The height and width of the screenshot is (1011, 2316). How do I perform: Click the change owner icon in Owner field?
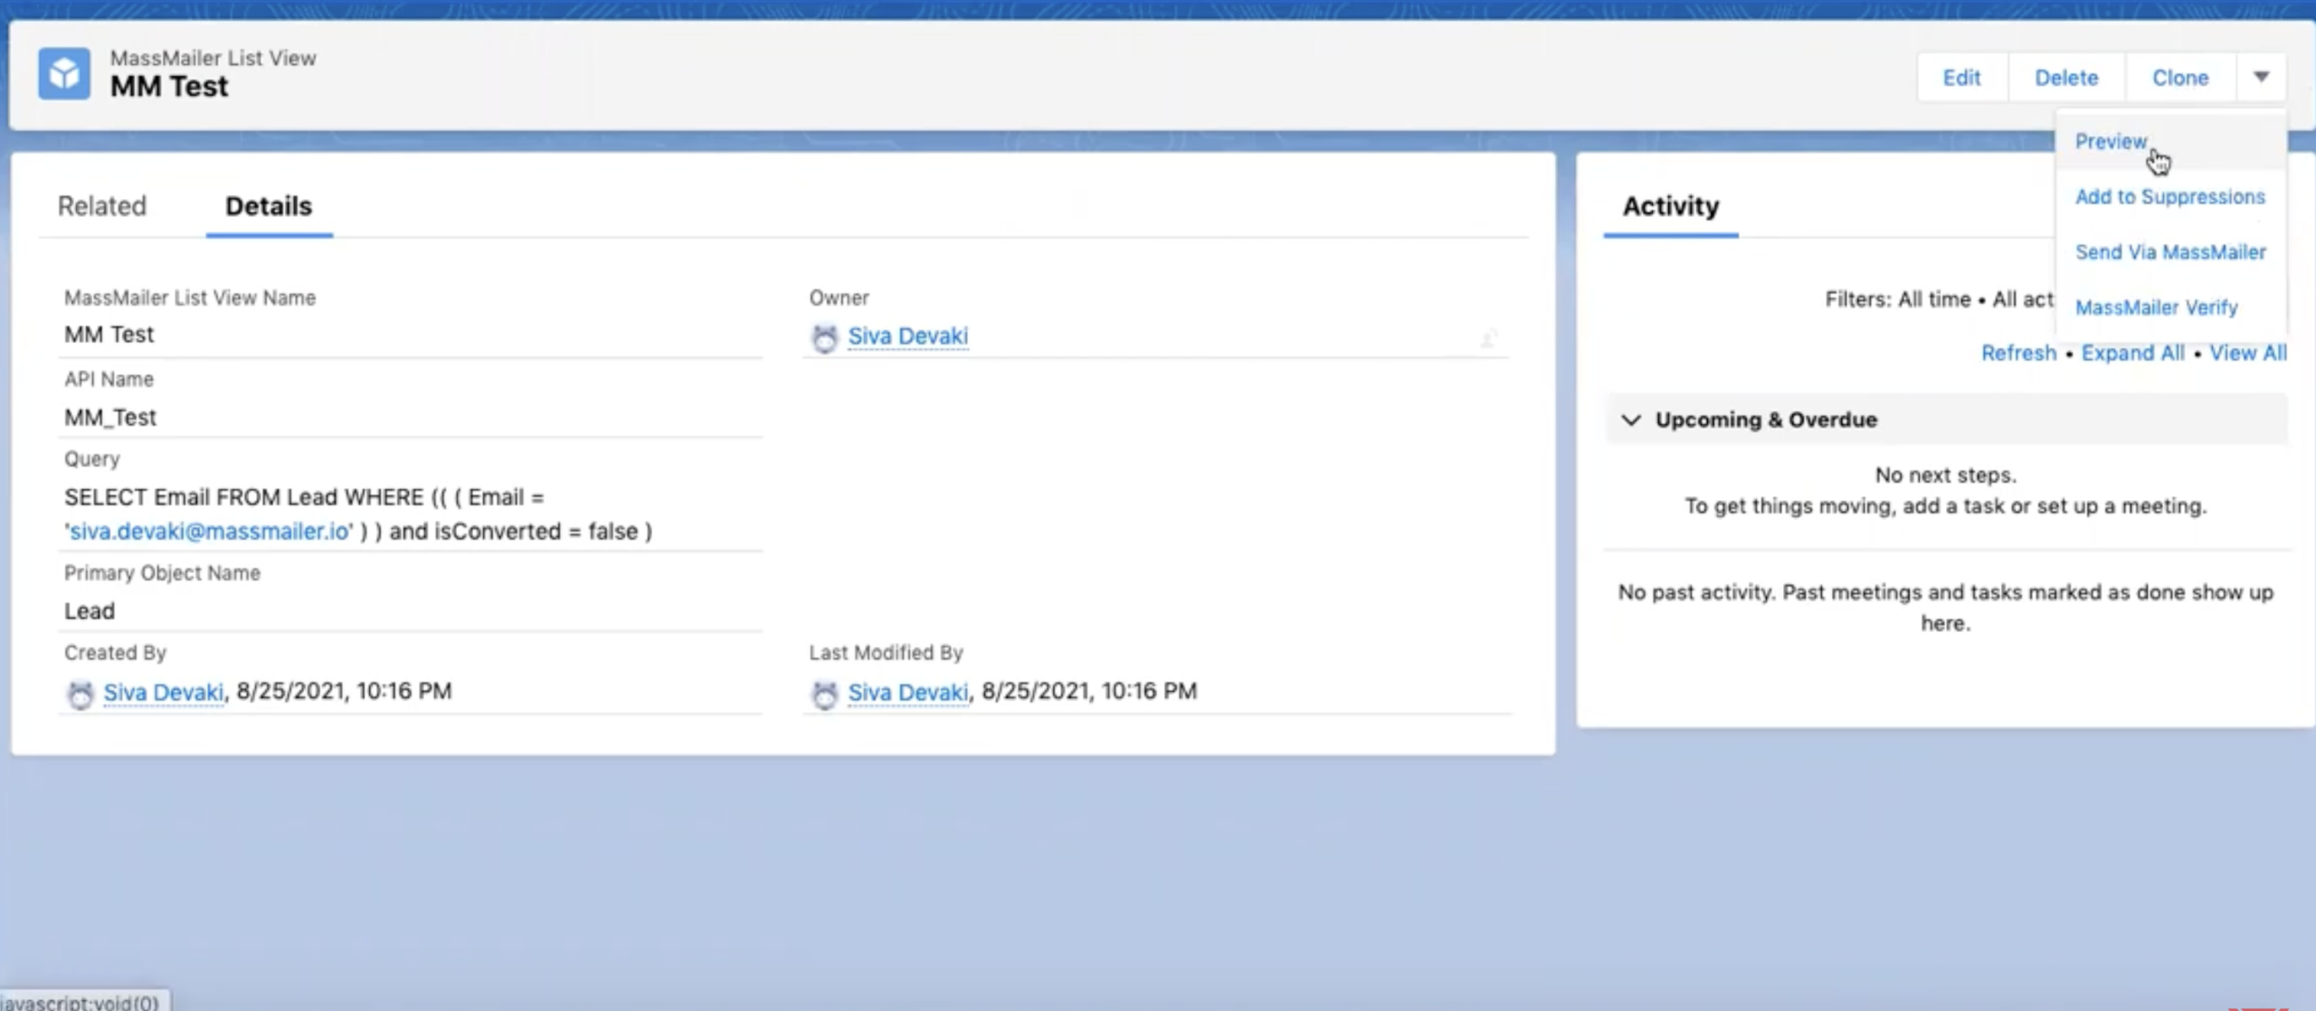pyautogui.click(x=1488, y=338)
